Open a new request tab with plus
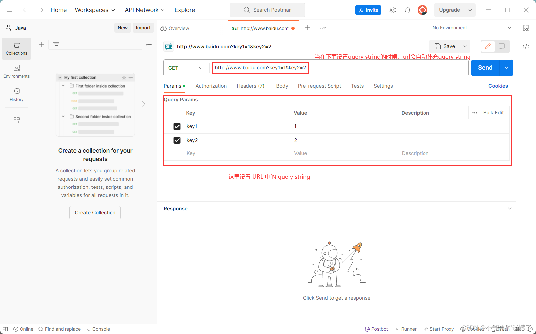 click(308, 28)
